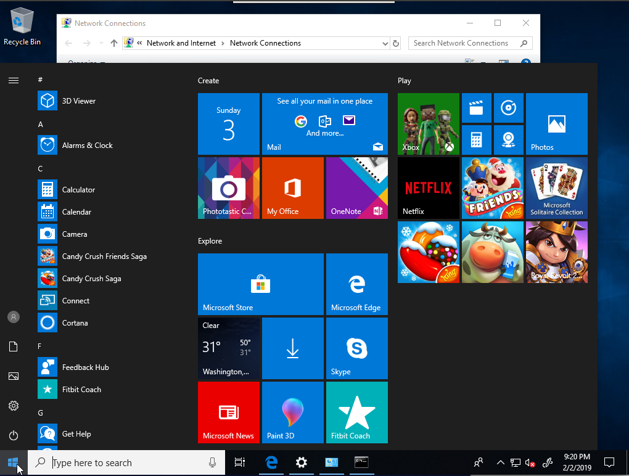Click the letter C group header
Viewport: 629px width, 476px height.
[40, 169]
